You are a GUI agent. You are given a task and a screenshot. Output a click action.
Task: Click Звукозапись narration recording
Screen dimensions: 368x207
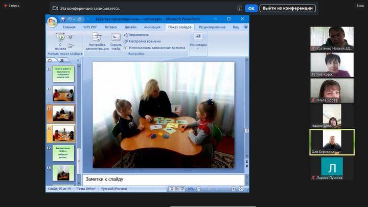coord(136,35)
